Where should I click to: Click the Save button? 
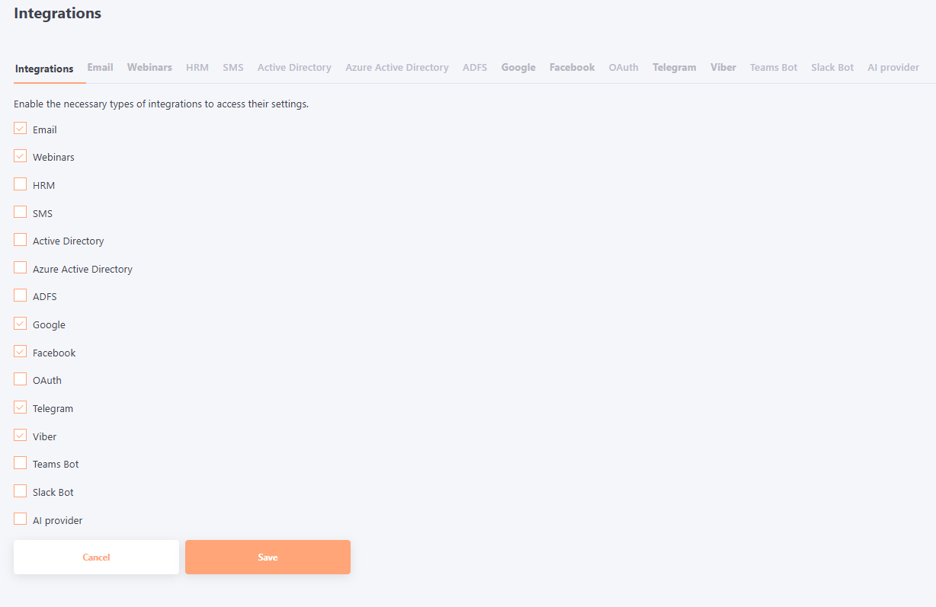[268, 557]
